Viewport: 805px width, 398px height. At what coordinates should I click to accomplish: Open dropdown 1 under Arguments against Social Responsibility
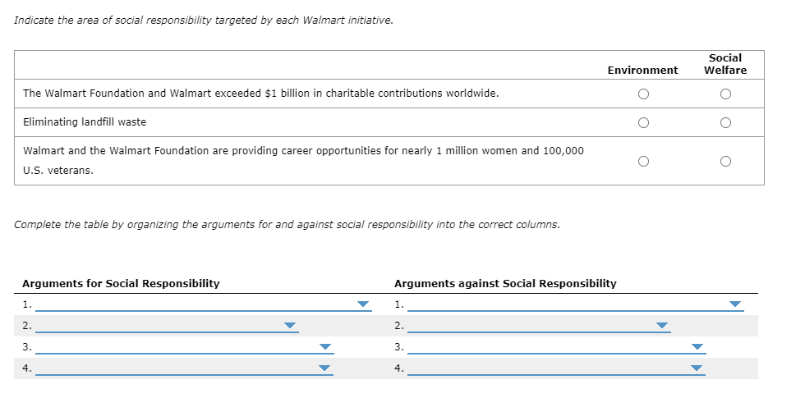[576, 304]
